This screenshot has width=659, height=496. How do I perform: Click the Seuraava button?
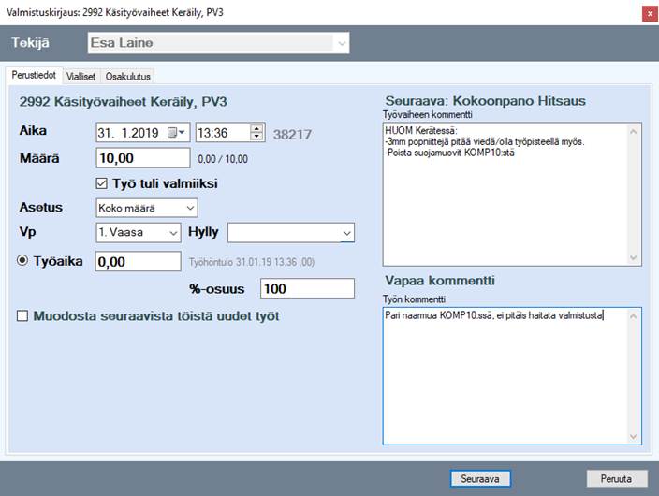point(479,478)
